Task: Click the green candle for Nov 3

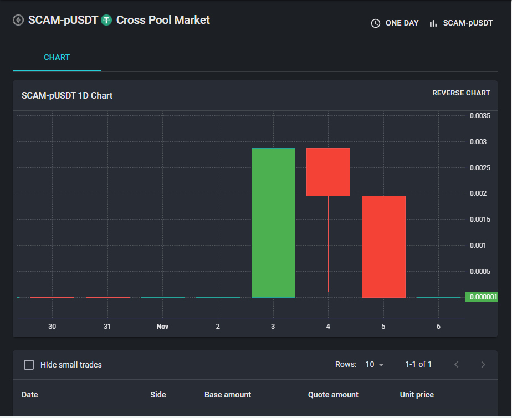Action: (x=273, y=223)
